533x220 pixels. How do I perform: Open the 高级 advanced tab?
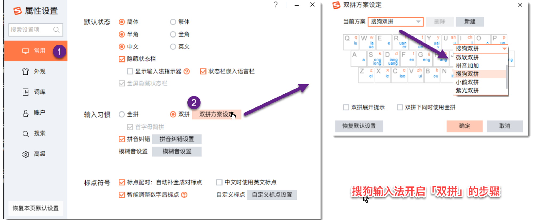(36, 154)
